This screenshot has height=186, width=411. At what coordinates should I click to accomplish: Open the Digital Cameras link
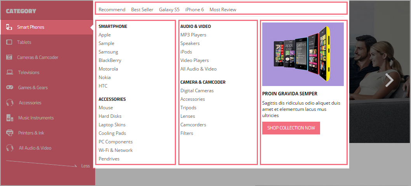(197, 91)
